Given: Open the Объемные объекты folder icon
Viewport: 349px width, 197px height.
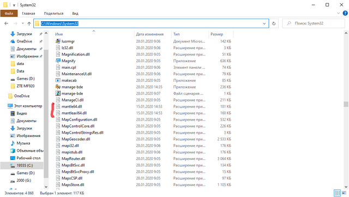Looking at the screenshot, I should click(x=13, y=151).
